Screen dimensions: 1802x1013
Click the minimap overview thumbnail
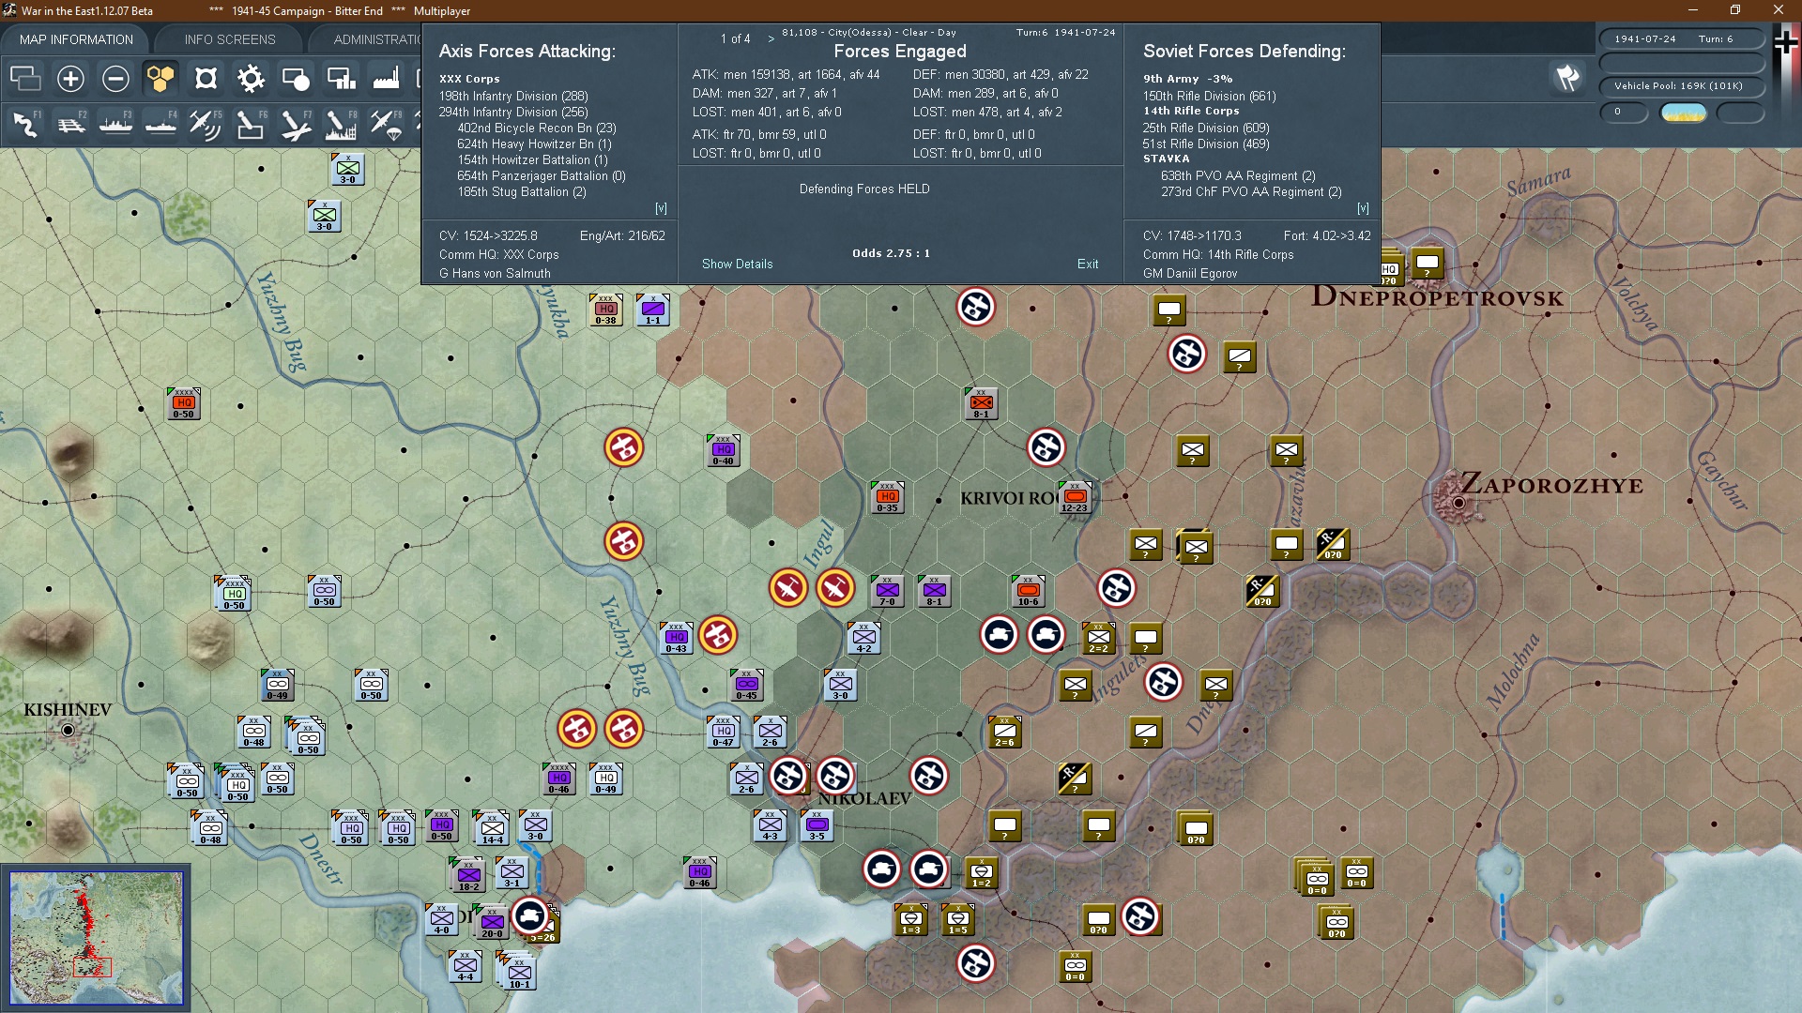click(x=97, y=938)
